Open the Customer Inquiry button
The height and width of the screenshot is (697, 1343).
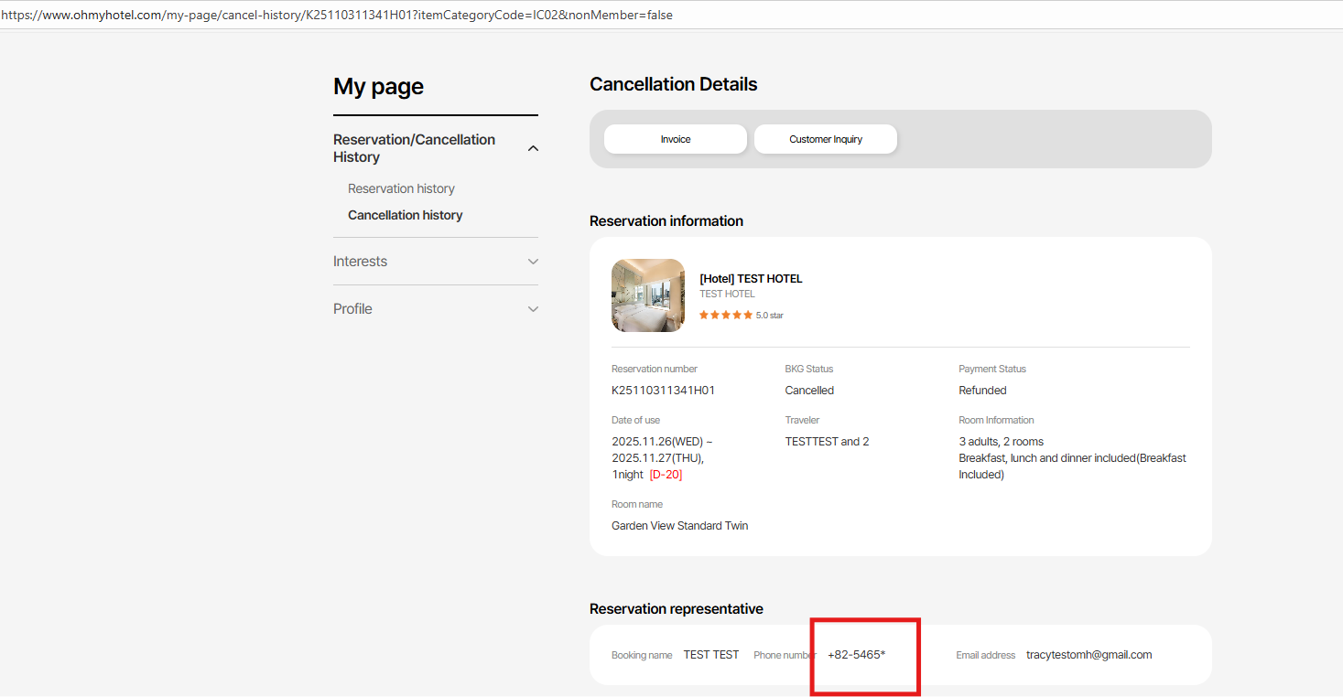[826, 139]
